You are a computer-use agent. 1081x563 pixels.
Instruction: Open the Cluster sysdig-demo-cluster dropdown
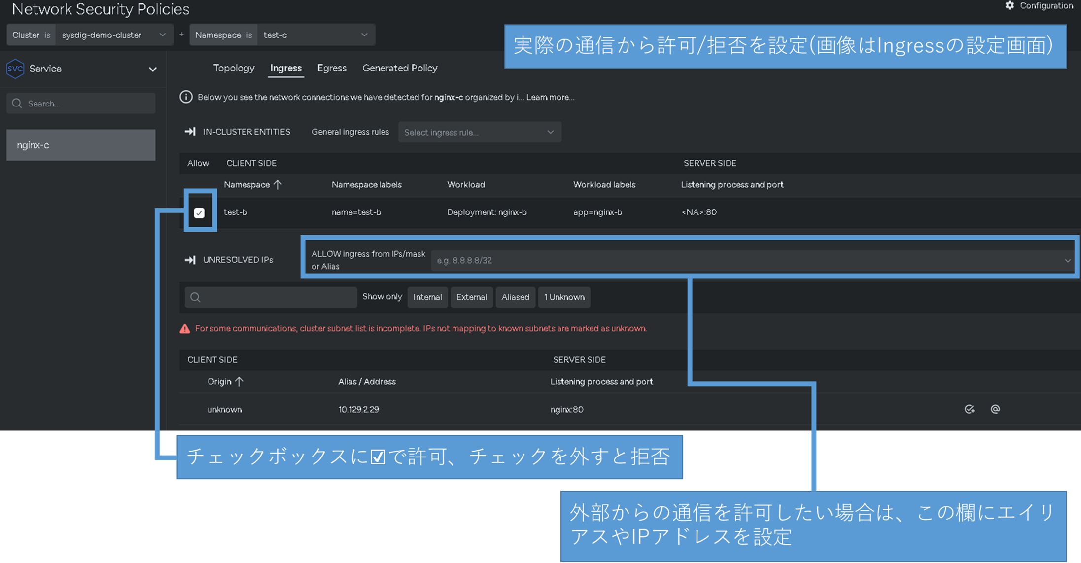point(113,35)
